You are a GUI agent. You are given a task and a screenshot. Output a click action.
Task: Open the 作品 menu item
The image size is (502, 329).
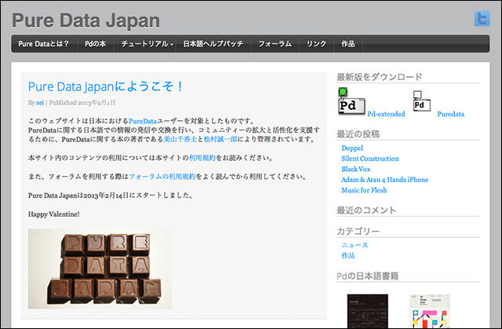coord(347,44)
